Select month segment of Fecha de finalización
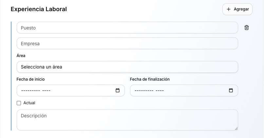264x138 pixels. coord(144,90)
